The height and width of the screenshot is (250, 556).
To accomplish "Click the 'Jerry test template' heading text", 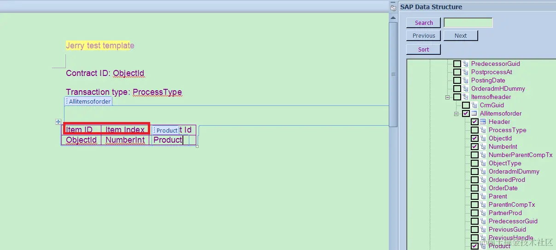I will click(x=100, y=45).
